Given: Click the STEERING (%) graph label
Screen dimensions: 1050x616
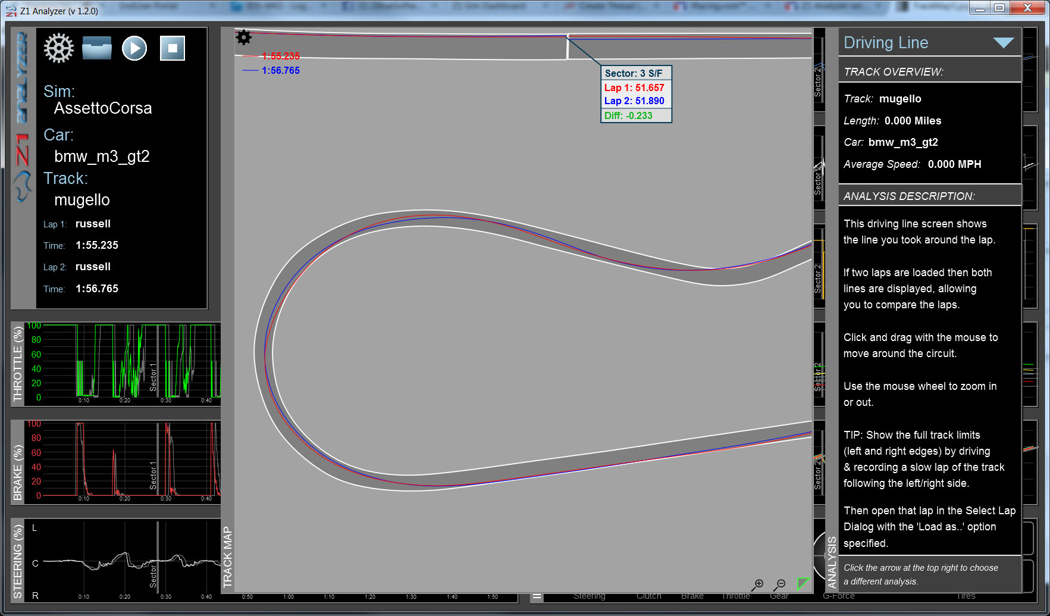Looking at the screenshot, I should (18, 561).
